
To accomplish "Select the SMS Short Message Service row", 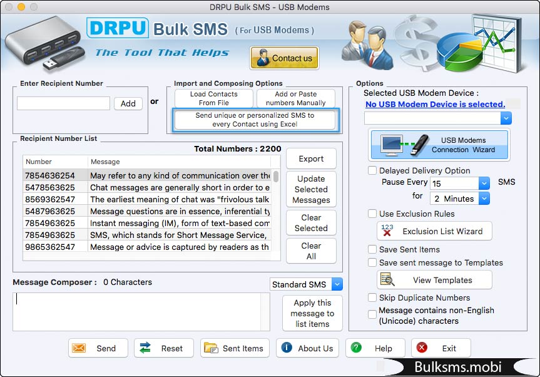I will pos(148,235).
